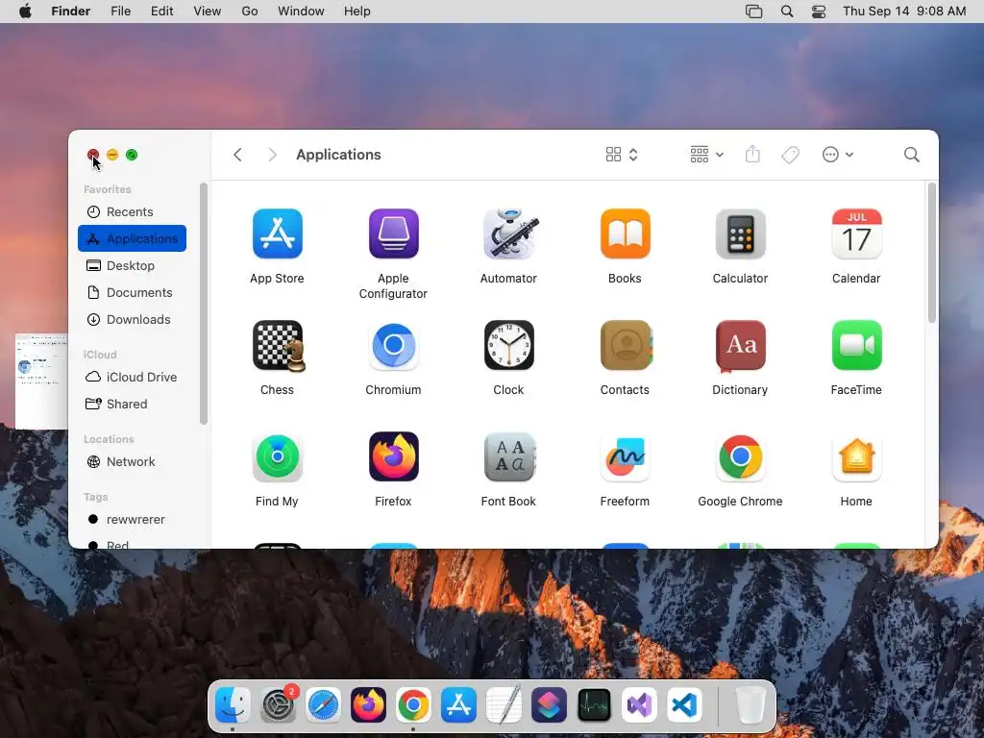This screenshot has height=738, width=984.
Task: Select the Find My app icon
Action: click(x=277, y=456)
